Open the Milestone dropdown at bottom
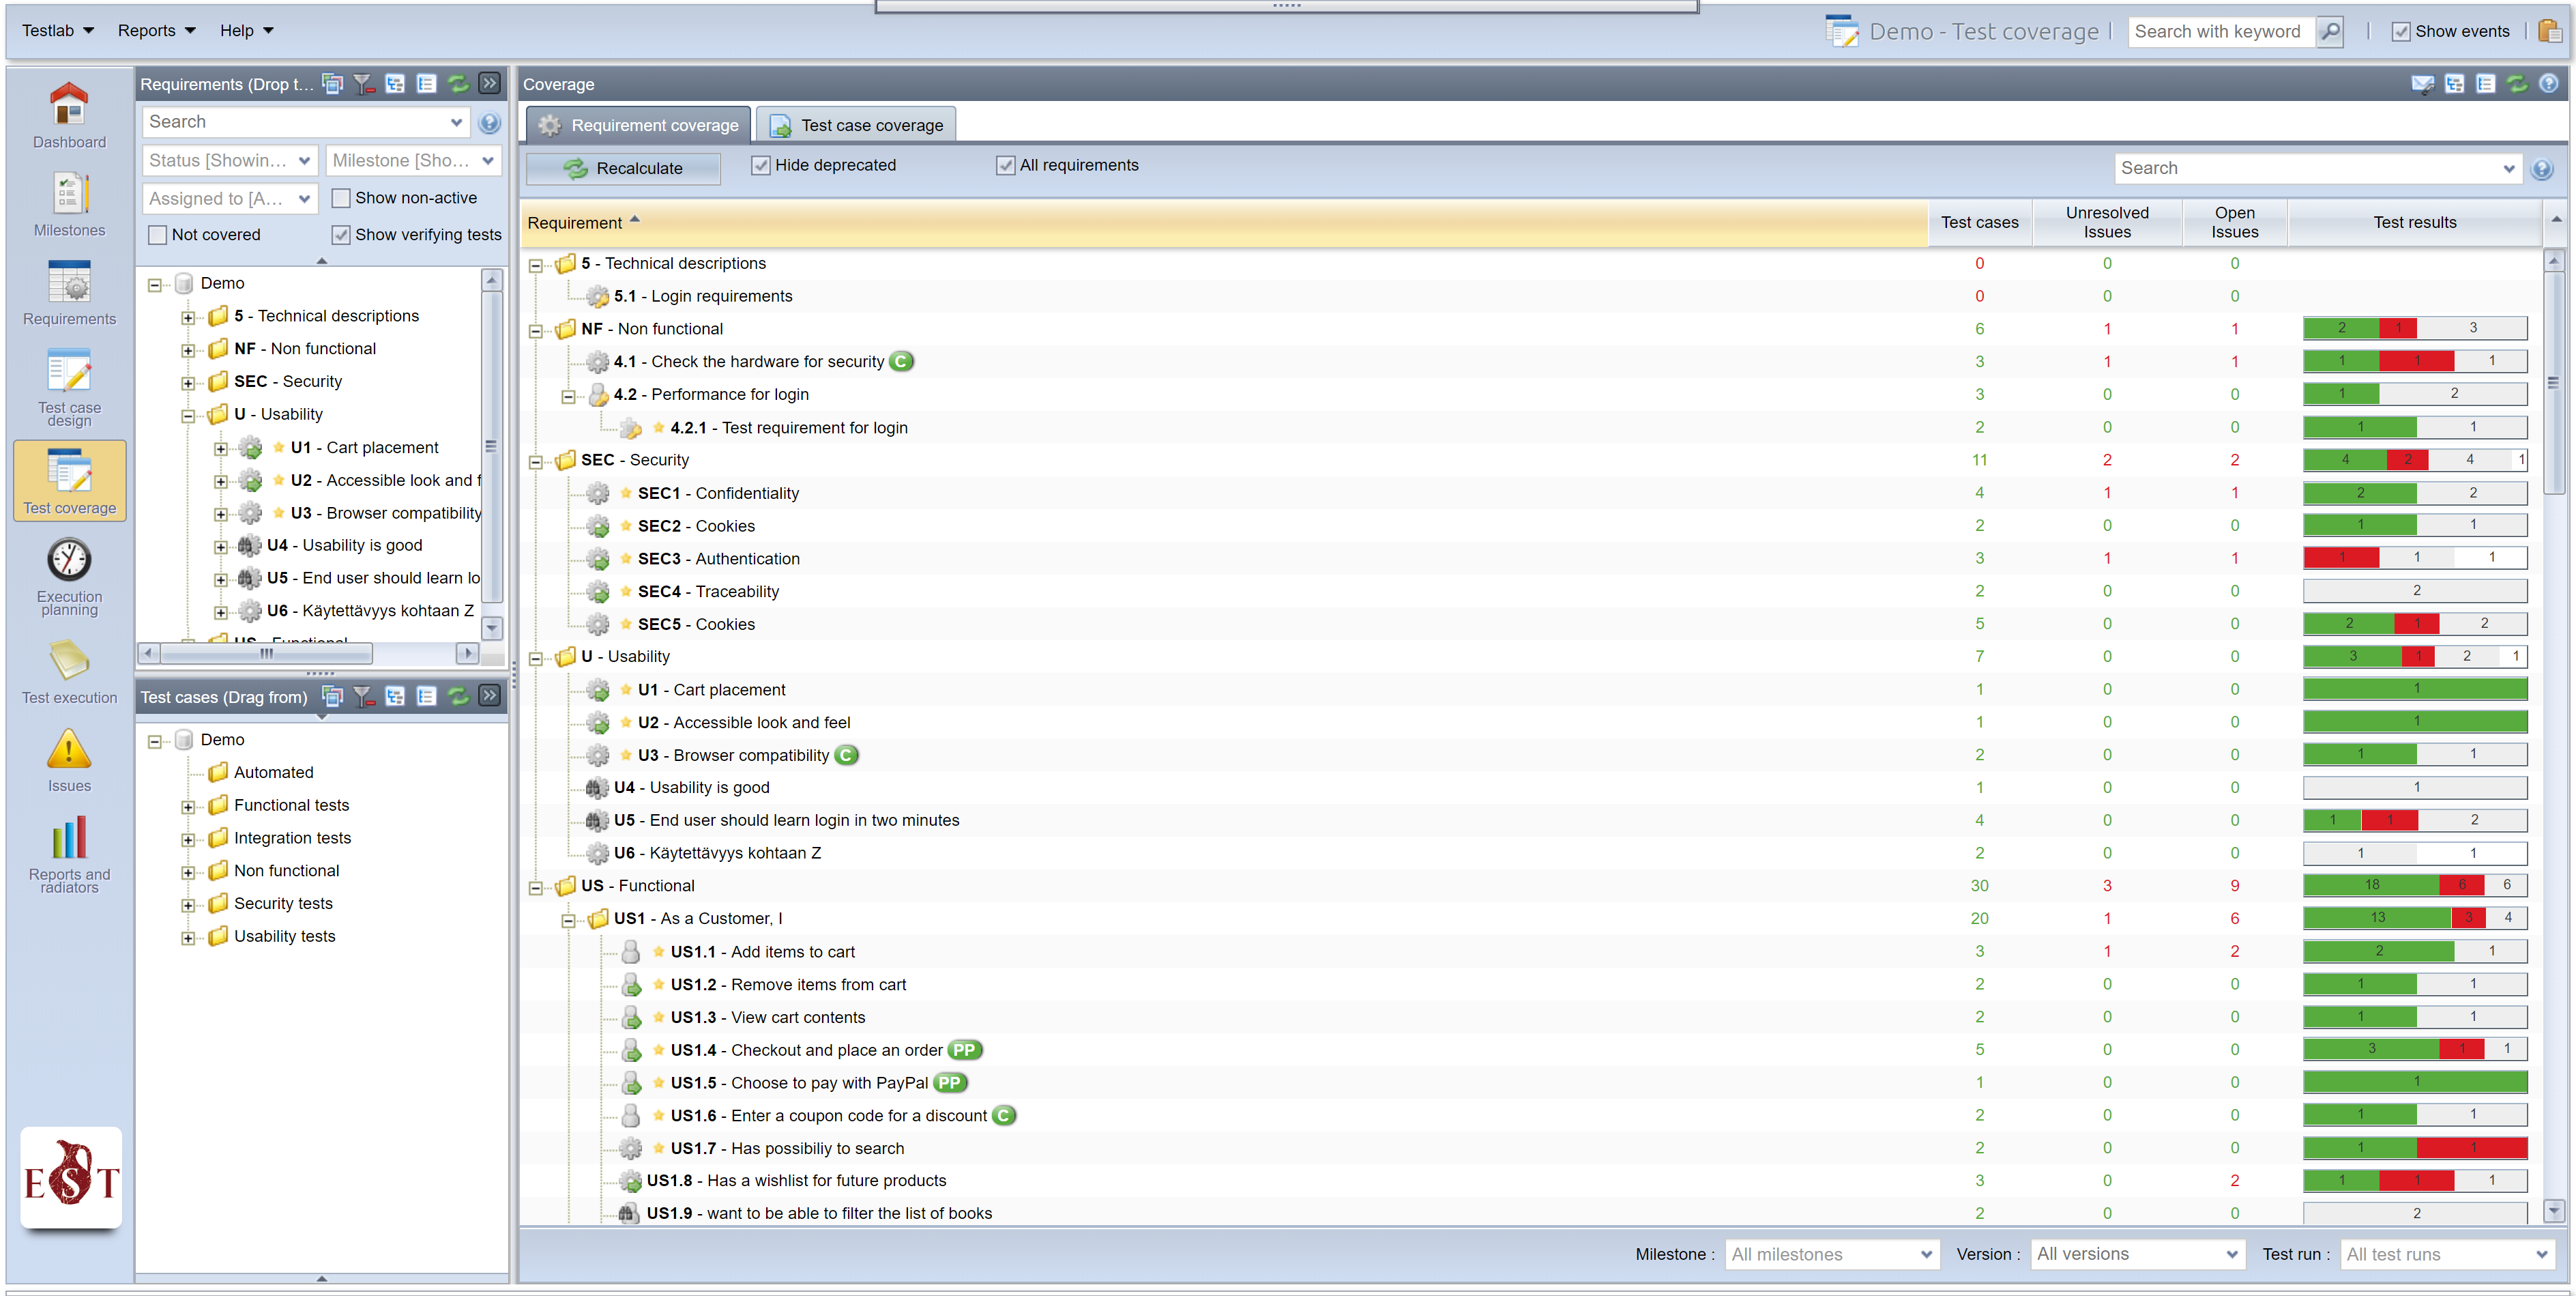 tap(1831, 1254)
